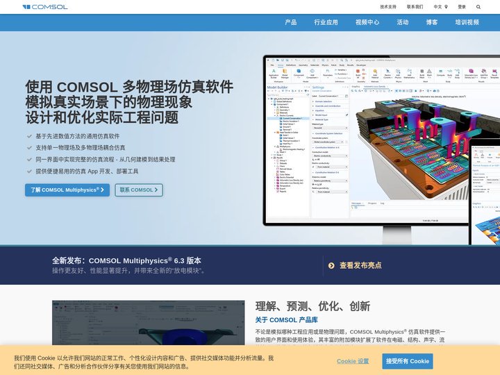500x375 pixels.
Task: Click the arrow icon beside 查看发布亮点
Action: pyautogui.click(x=331, y=265)
